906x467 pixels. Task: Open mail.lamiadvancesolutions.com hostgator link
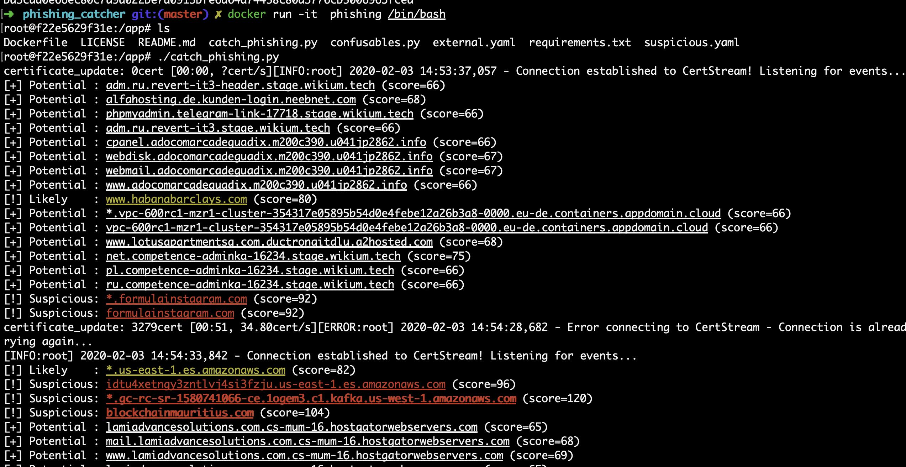307,441
